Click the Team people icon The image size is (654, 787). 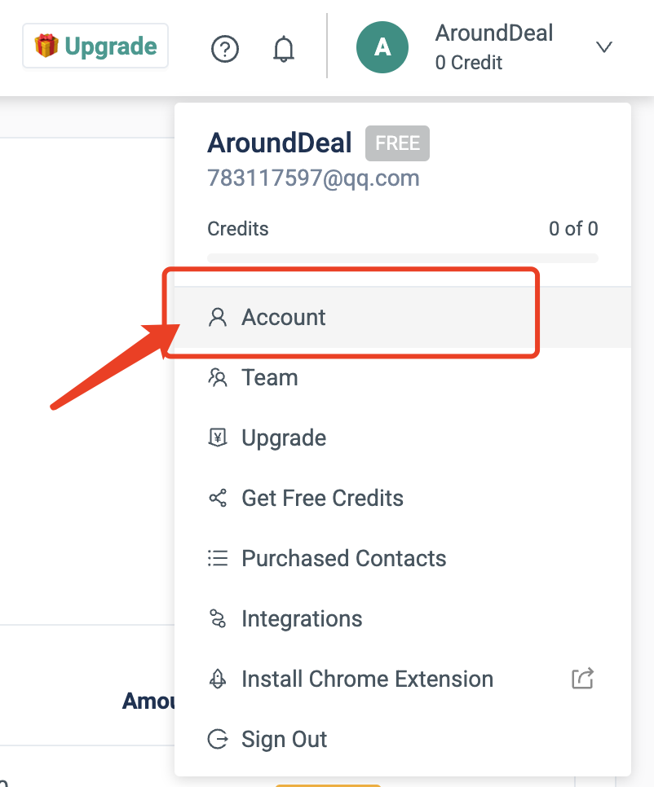pos(218,377)
